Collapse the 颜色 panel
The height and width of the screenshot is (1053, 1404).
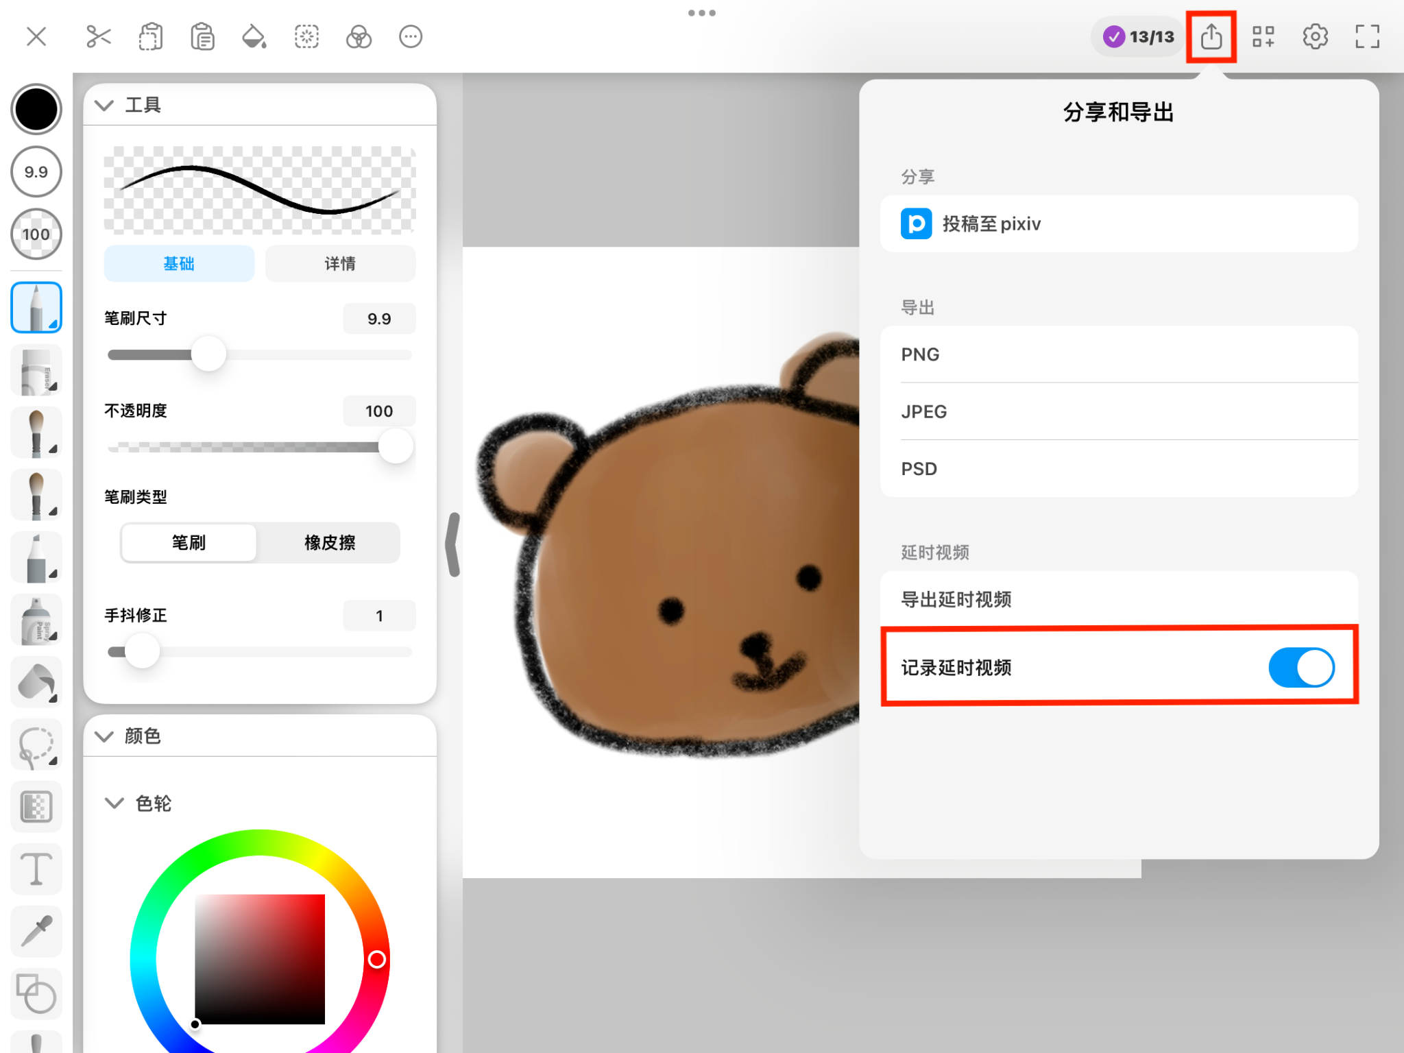point(104,736)
